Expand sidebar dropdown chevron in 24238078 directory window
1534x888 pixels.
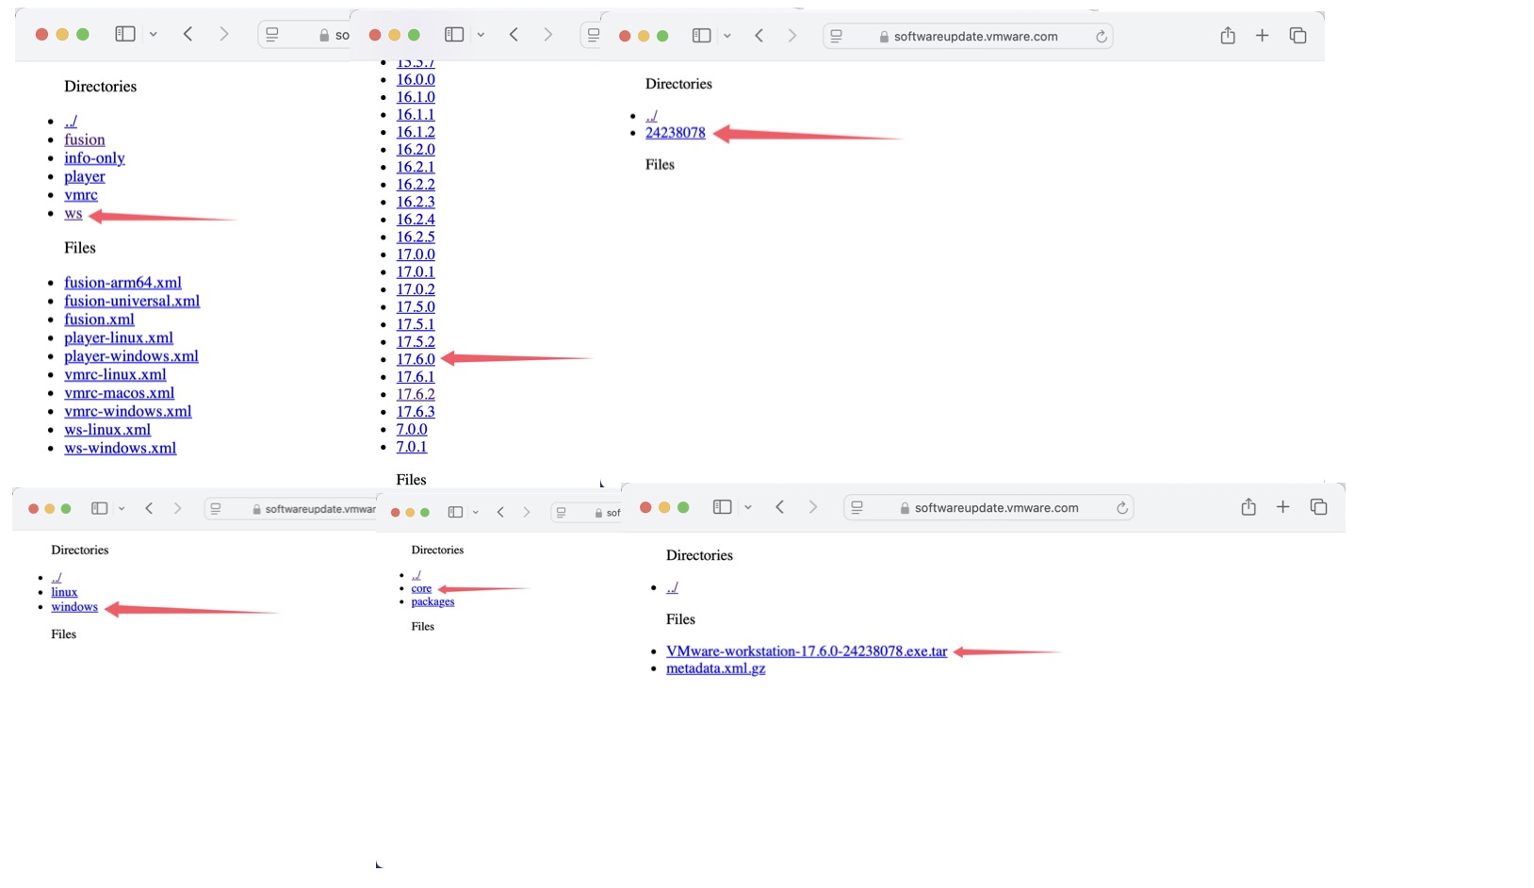pos(726,36)
